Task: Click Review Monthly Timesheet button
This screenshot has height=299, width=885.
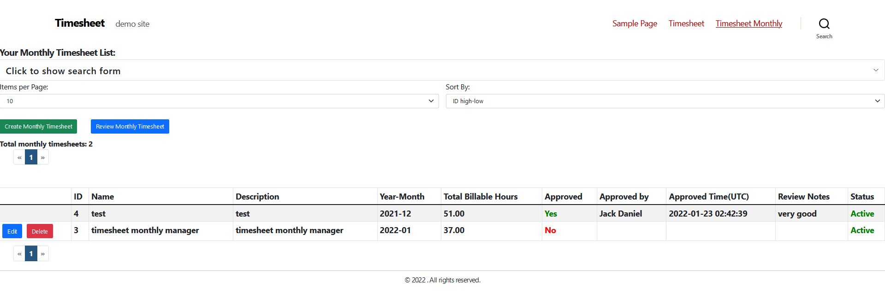Action: (130, 126)
